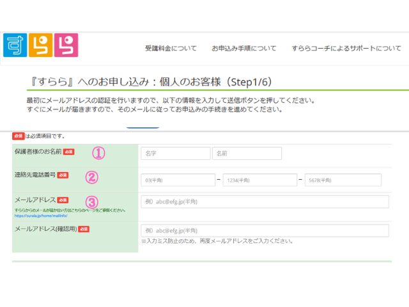
Task: Focus the メールアドレス(確認用) confirmation input field
Action: (265, 230)
